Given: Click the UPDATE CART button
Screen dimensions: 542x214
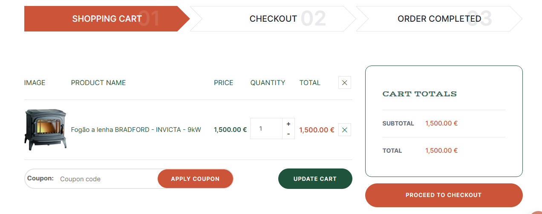Looking at the screenshot, I should point(315,179).
